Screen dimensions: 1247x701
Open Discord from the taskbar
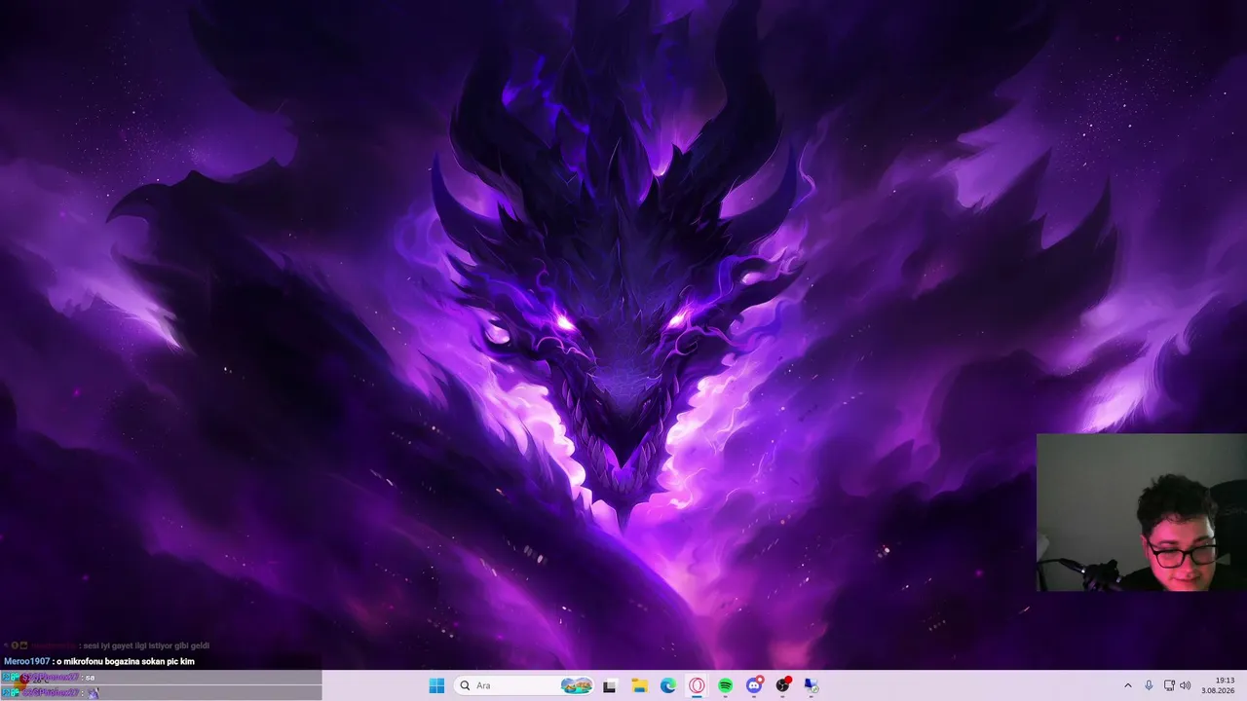754,685
